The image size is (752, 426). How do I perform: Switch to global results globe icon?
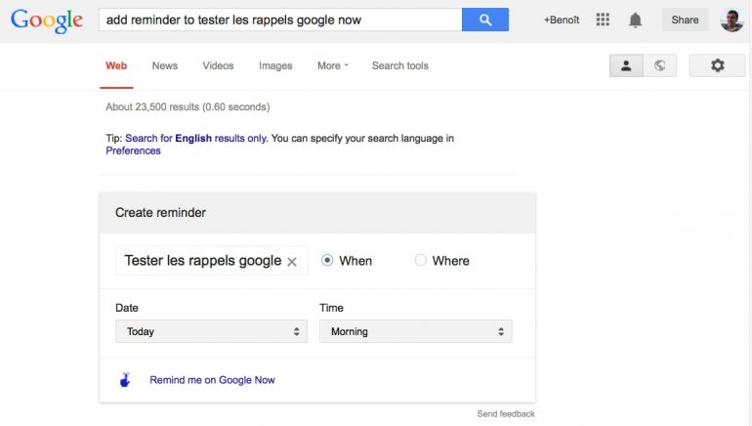pos(660,65)
